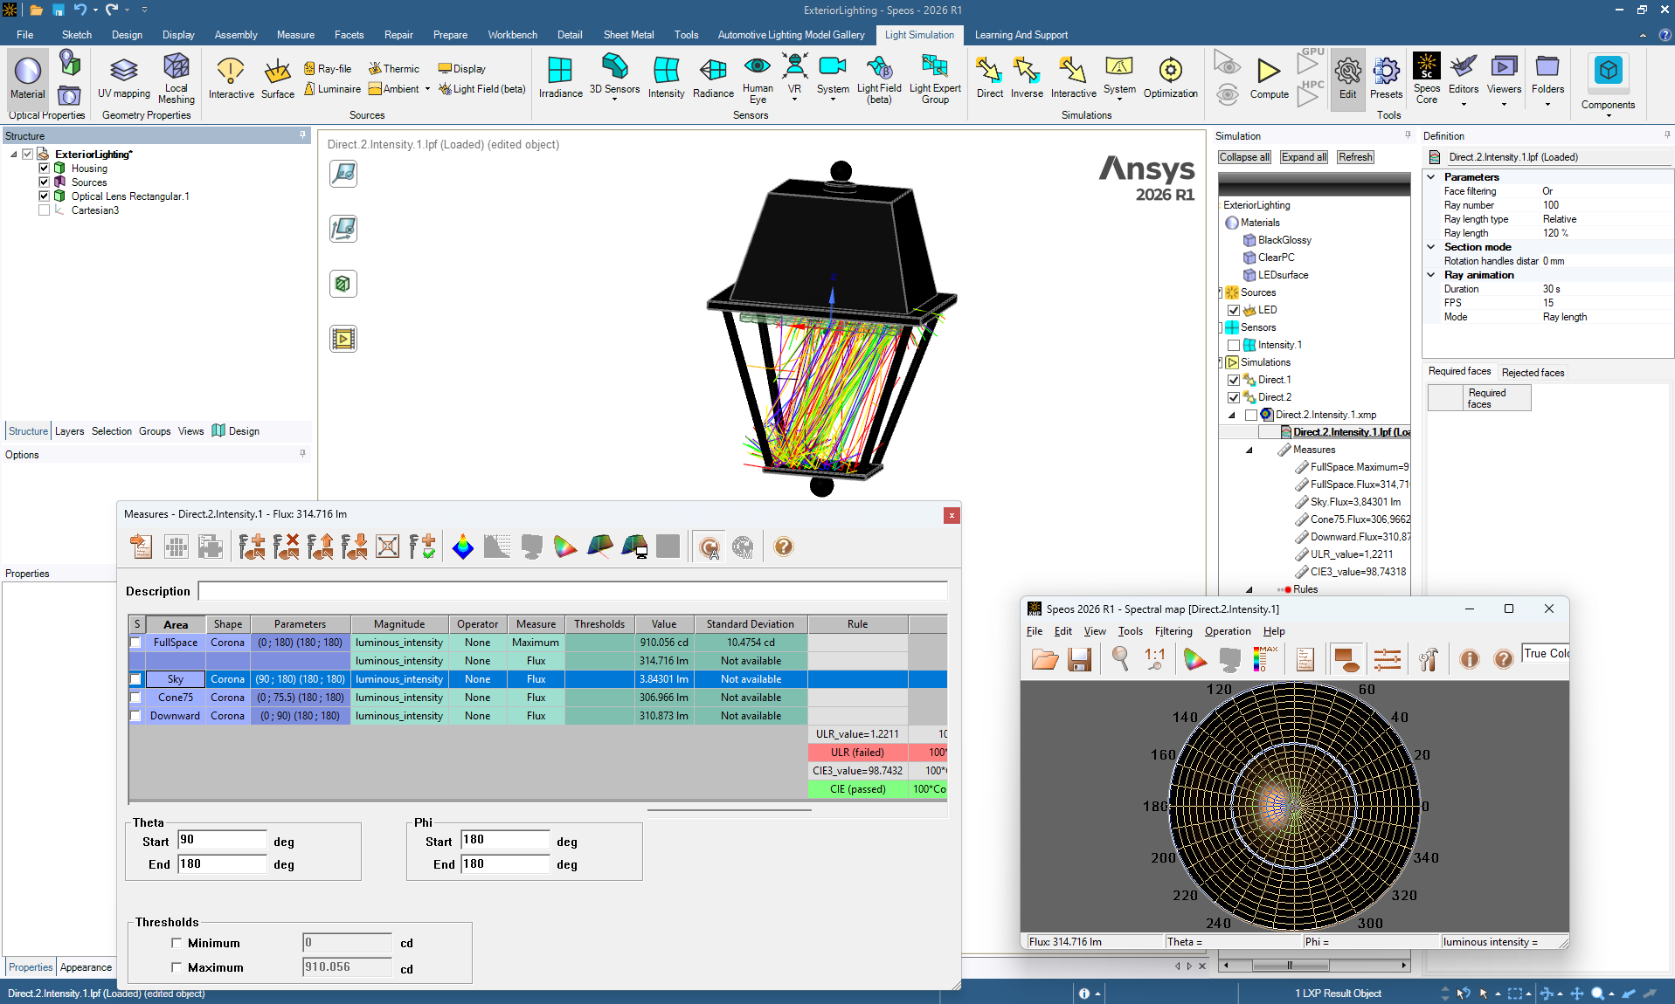This screenshot has height=1004, width=1675.
Task: Open the Ambient source dropdown arrow
Action: pos(427,89)
